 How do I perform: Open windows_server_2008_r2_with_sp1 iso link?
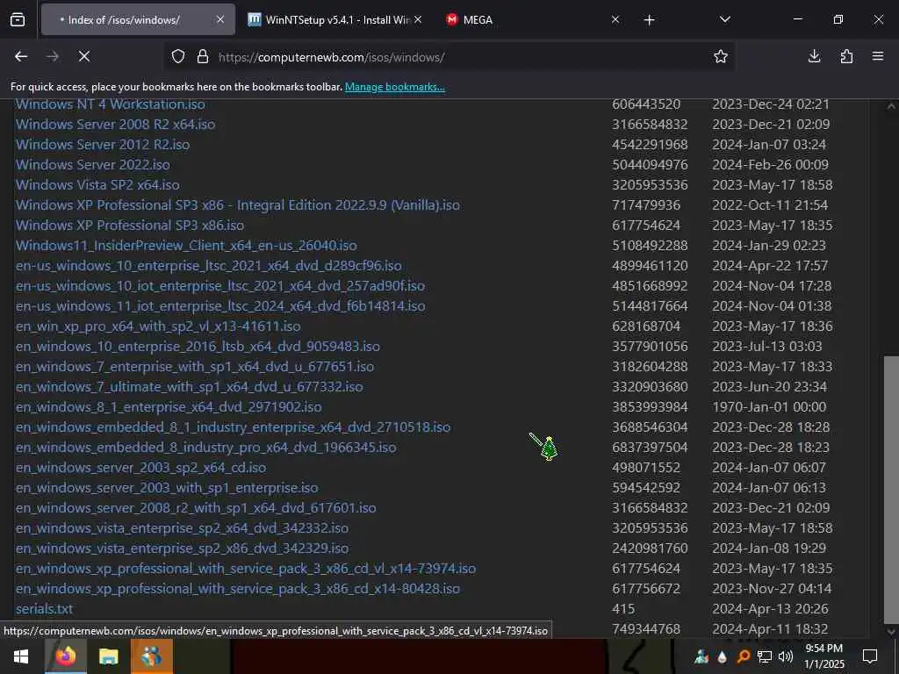(x=196, y=508)
